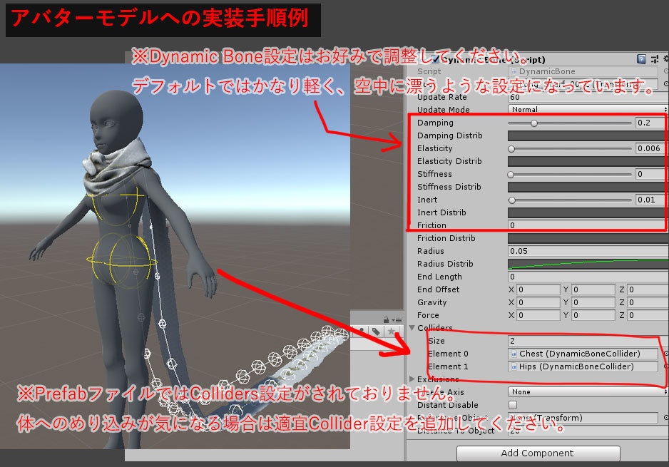Adjust the Inert slider handle
This screenshot has width=669, height=467.
[512, 200]
